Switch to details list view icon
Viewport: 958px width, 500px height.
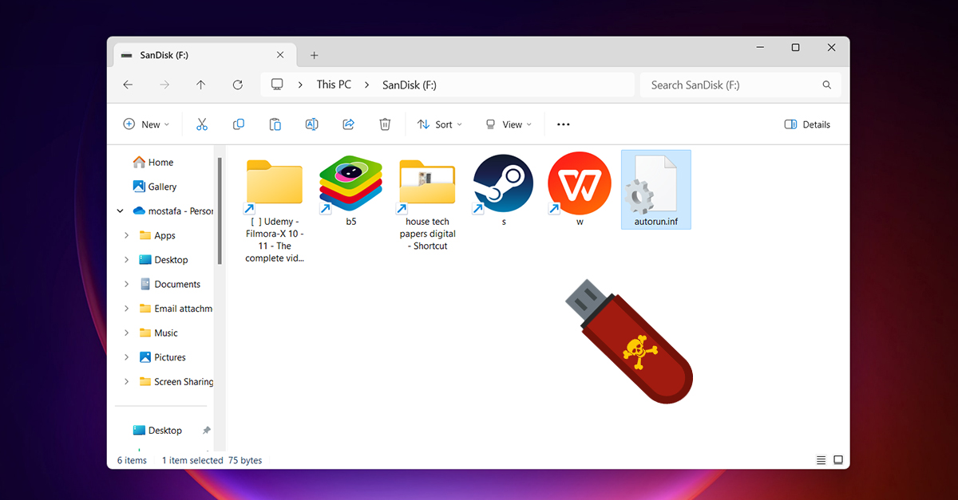click(x=821, y=460)
